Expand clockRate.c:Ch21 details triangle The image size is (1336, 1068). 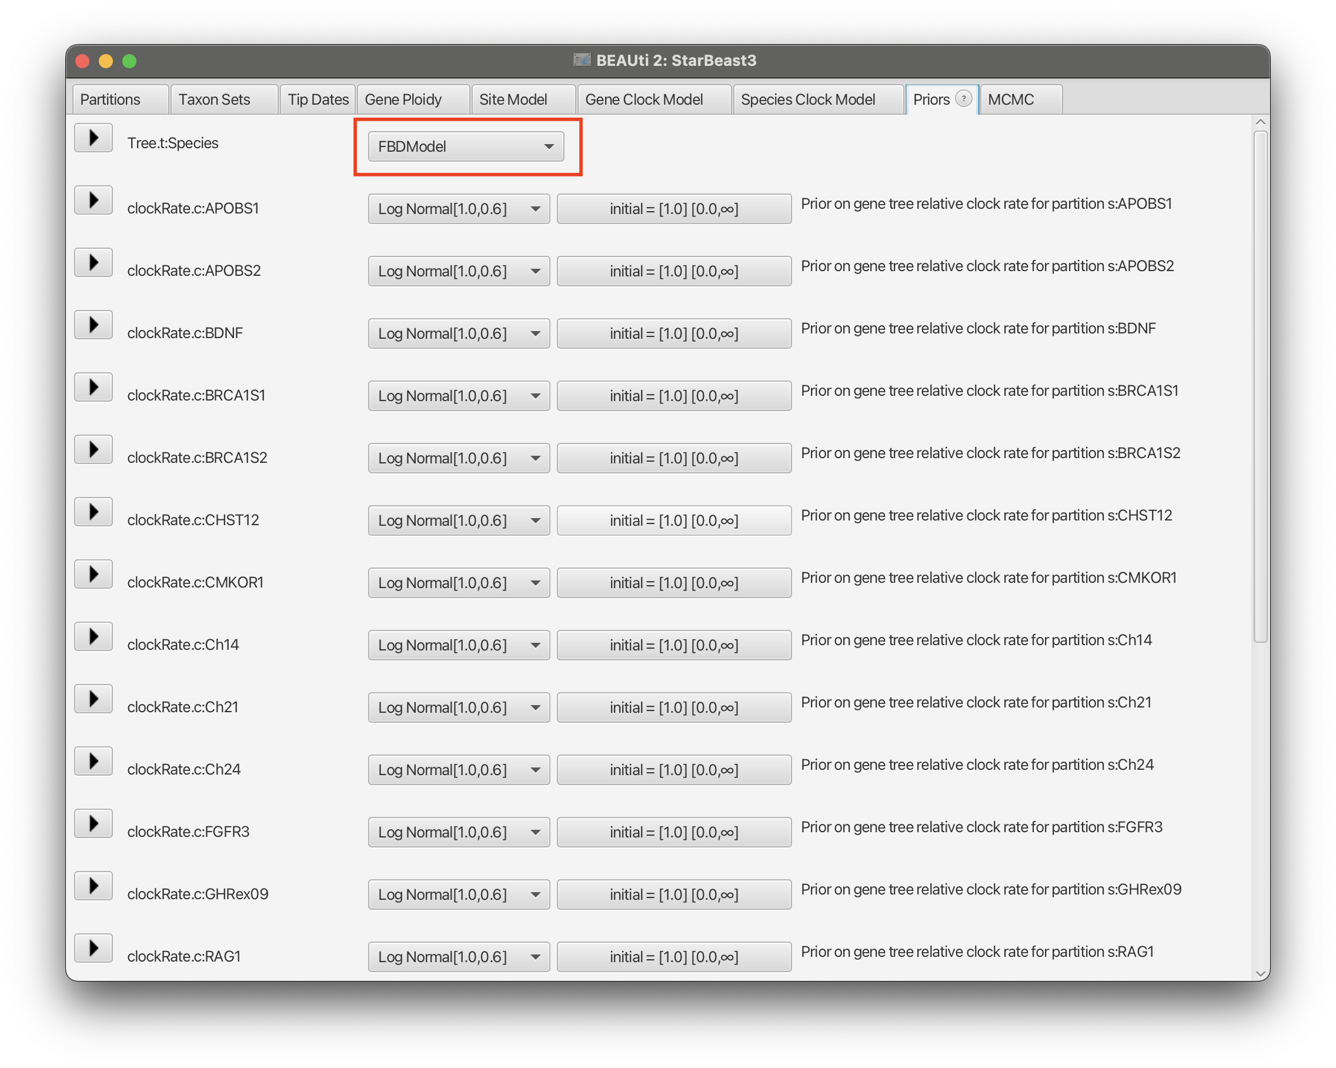(93, 699)
